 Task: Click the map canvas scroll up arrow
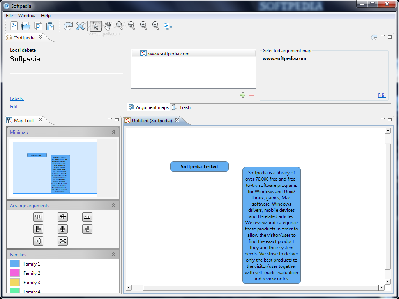(388, 131)
